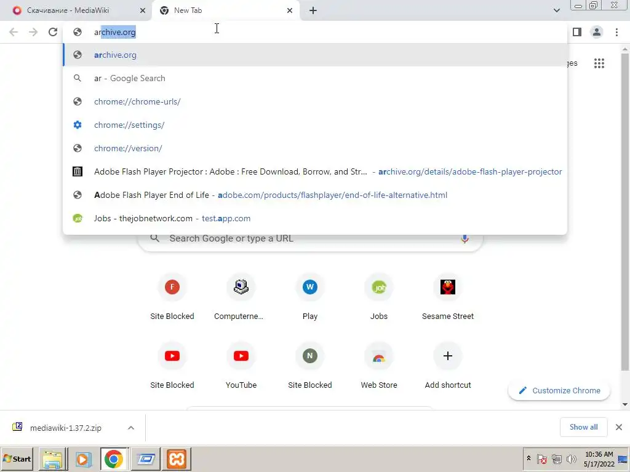Reload the page with the refresh icon
Viewport: 630px width, 472px height.
[53, 32]
